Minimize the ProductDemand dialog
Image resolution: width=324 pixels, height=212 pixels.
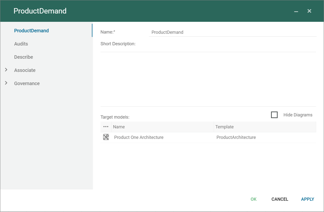[296, 11]
